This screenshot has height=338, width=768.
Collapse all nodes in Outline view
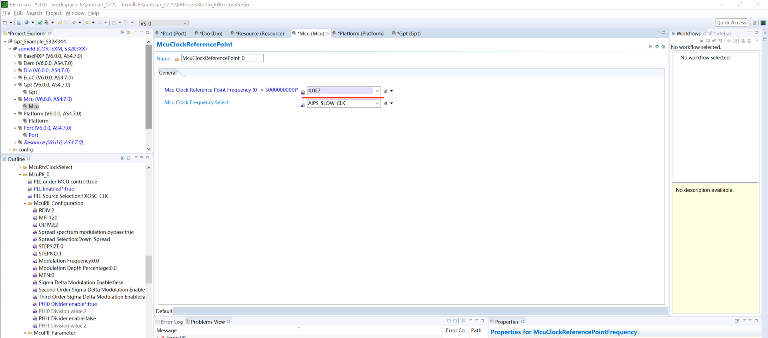point(129,158)
